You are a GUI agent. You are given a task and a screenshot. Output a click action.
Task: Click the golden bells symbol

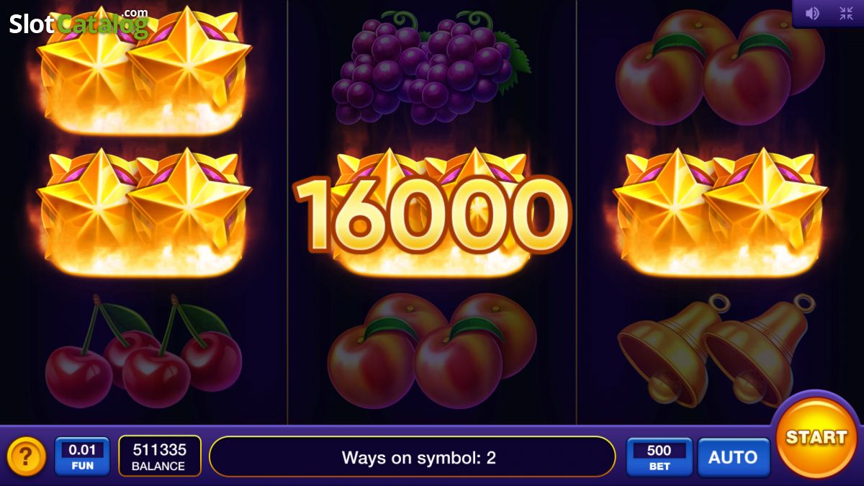tap(716, 350)
